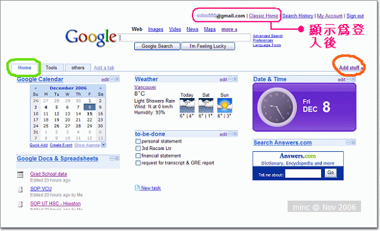The image size is (380, 231).
Task: Minimize the Search Answers.com gadget
Action: pos(348,142)
